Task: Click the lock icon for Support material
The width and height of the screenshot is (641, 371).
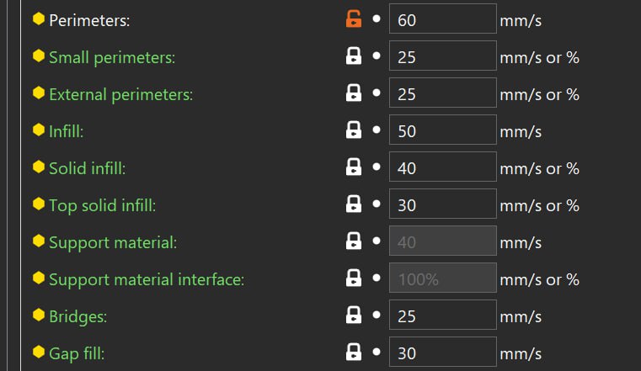Action: pos(354,241)
